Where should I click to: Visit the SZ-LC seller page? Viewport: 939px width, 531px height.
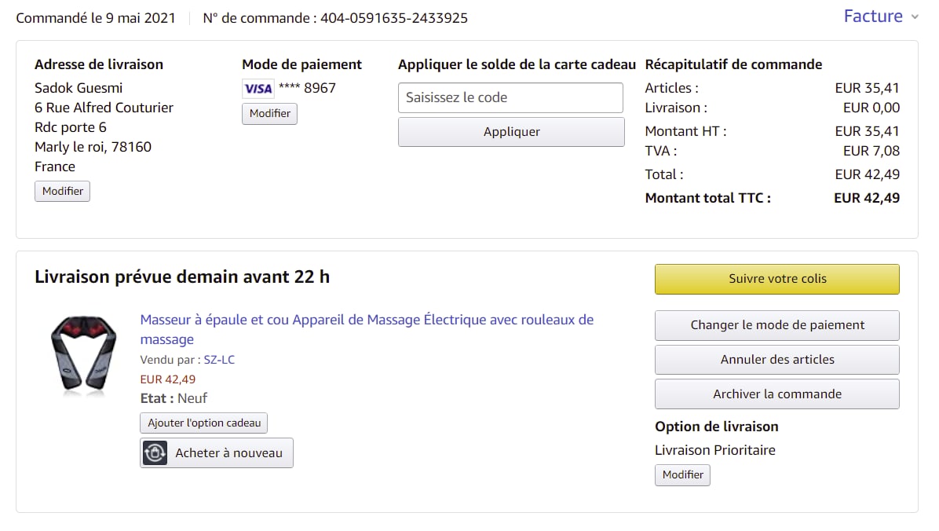[x=219, y=360]
